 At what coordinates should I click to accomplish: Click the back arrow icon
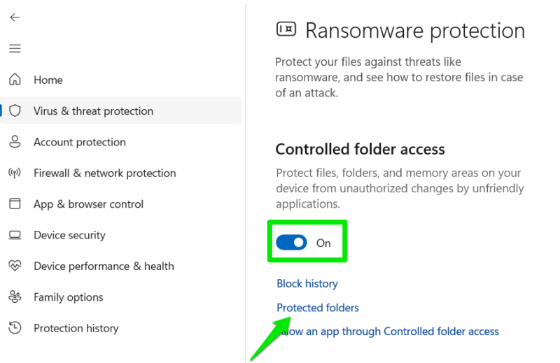tap(15, 17)
